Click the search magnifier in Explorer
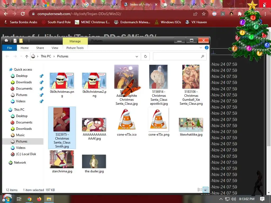The width and height of the screenshot is (271, 203). click(202, 56)
